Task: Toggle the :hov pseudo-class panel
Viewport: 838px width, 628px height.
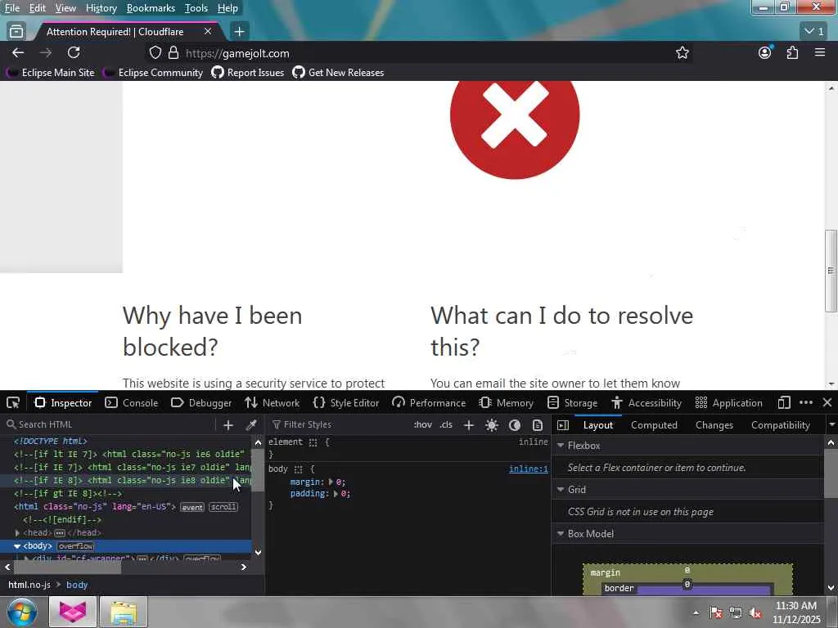Action: pyautogui.click(x=423, y=424)
